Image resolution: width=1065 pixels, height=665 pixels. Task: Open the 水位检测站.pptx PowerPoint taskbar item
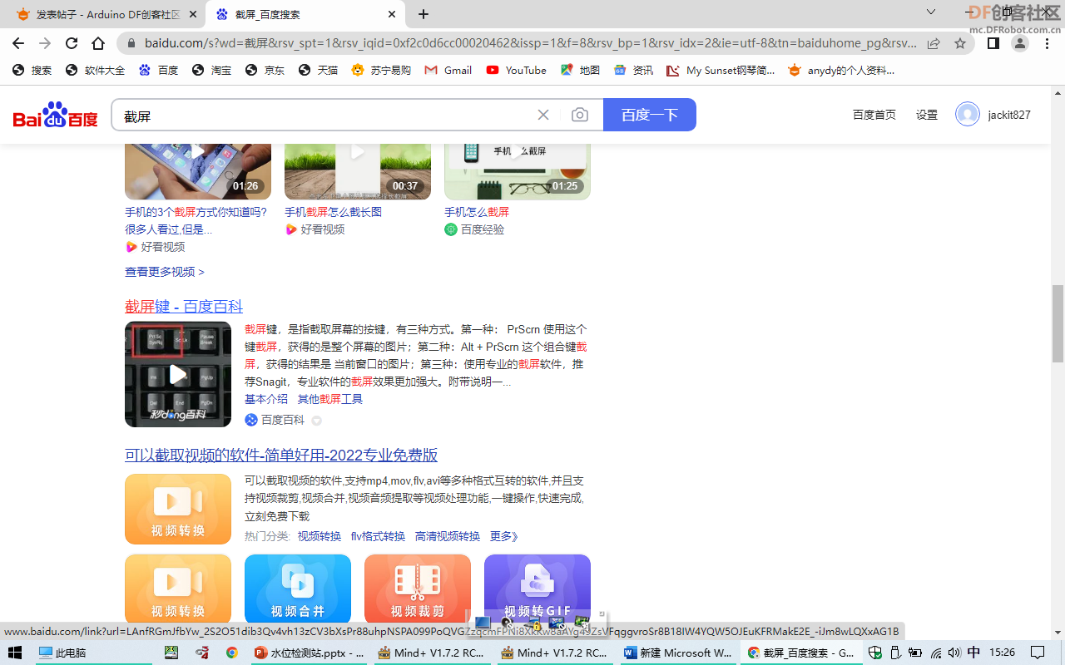pos(310,653)
